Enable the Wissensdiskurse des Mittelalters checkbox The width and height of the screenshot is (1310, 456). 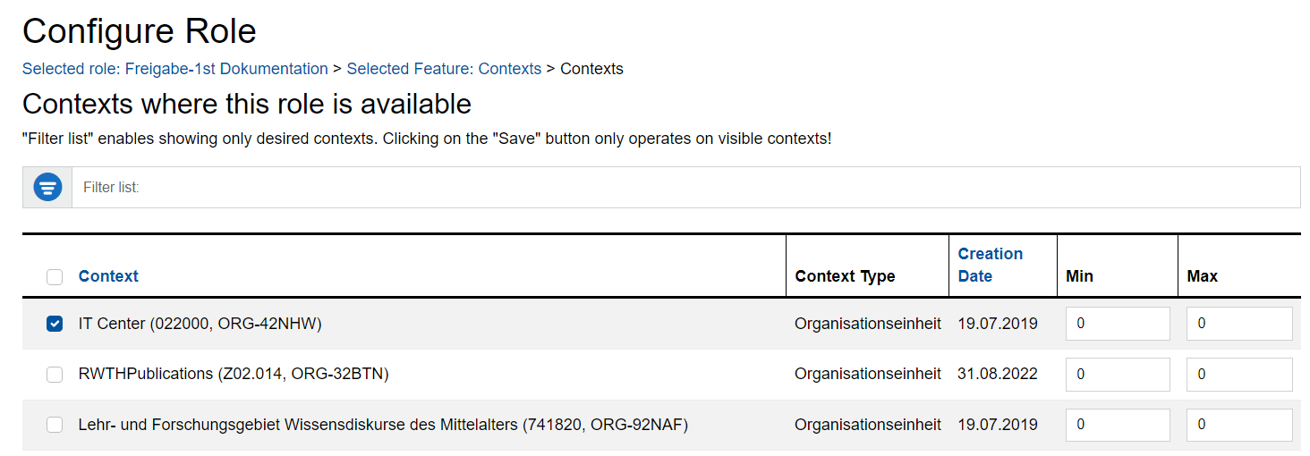click(55, 425)
